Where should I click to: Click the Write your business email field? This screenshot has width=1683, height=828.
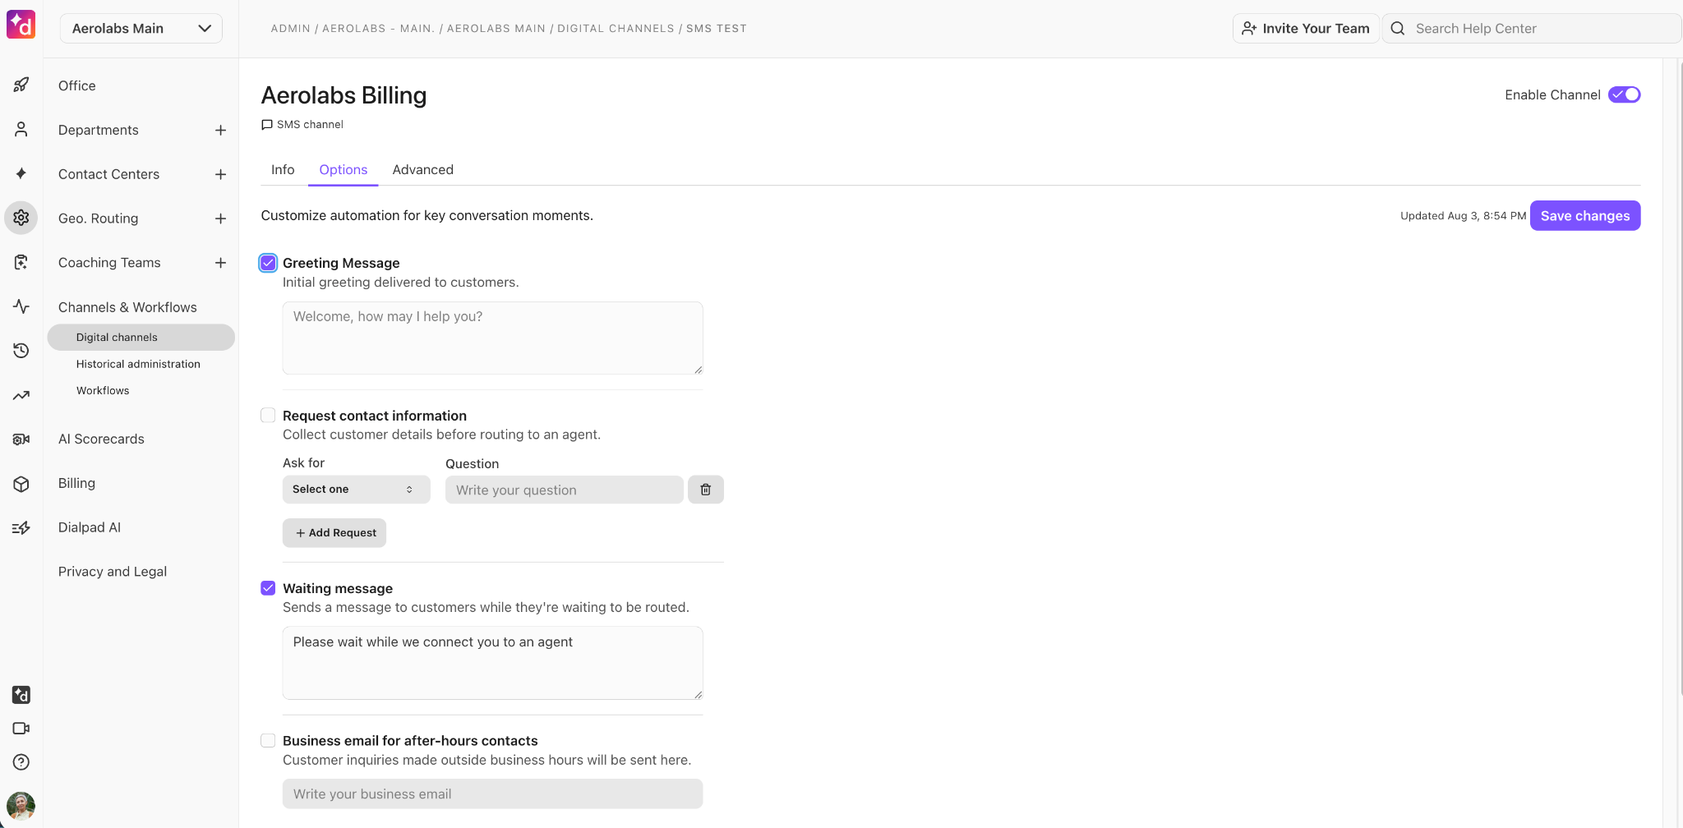point(493,794)
